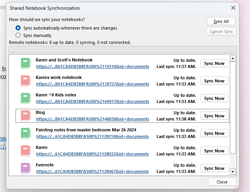
Task: Open Karen and Scott's Notebook URL link
Action: point(93,66)
